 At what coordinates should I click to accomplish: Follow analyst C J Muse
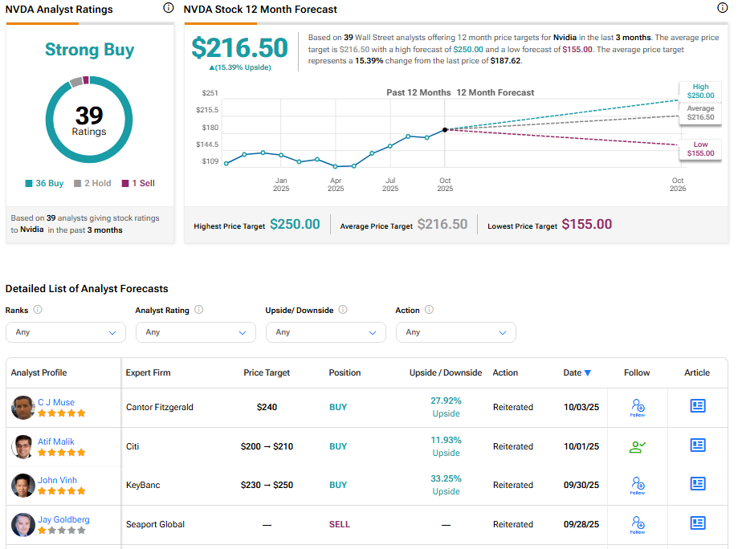tap(637, 407)
